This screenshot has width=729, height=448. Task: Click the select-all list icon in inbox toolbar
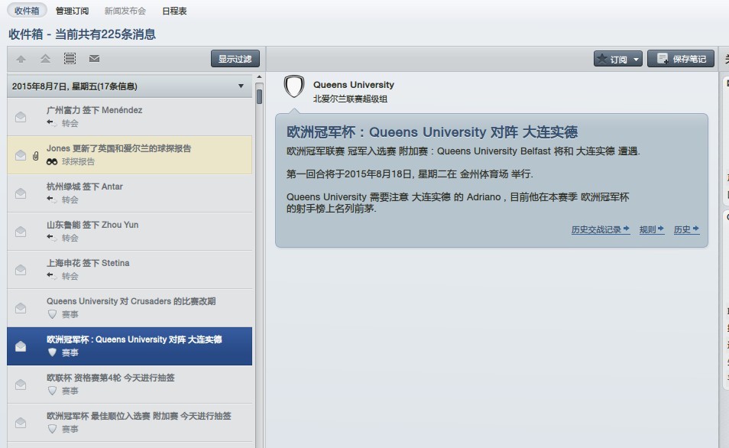point(70,59)
